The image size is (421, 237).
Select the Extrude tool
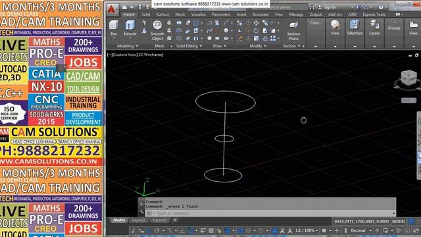(x=130, y=28)
